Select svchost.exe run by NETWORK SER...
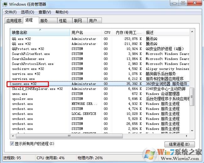204x163 pixels. [x=100, y=104]
